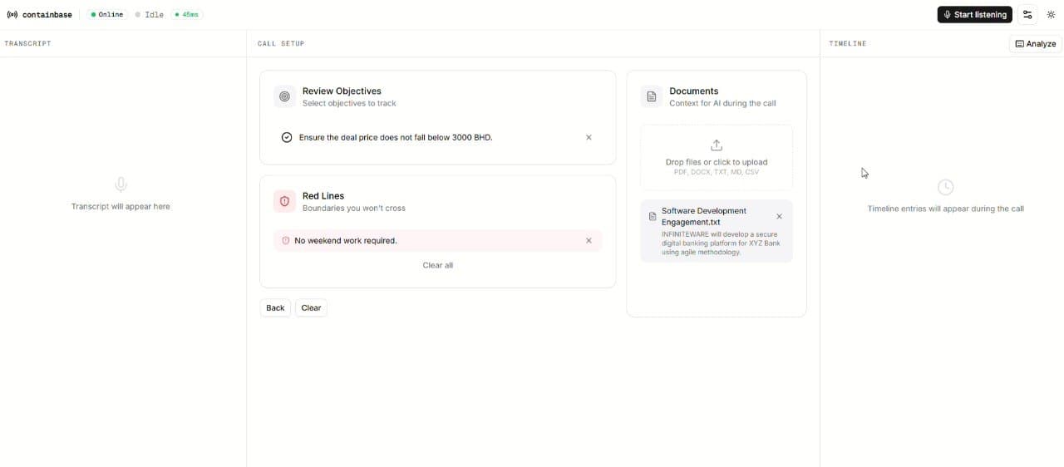Click 'Context for AI during the call' subtitle

(x=722, y=103)
